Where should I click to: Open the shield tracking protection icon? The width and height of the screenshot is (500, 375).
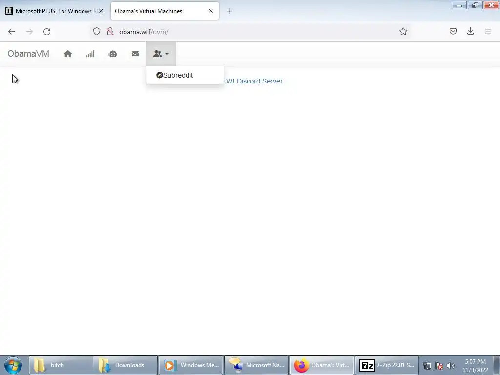97,31
